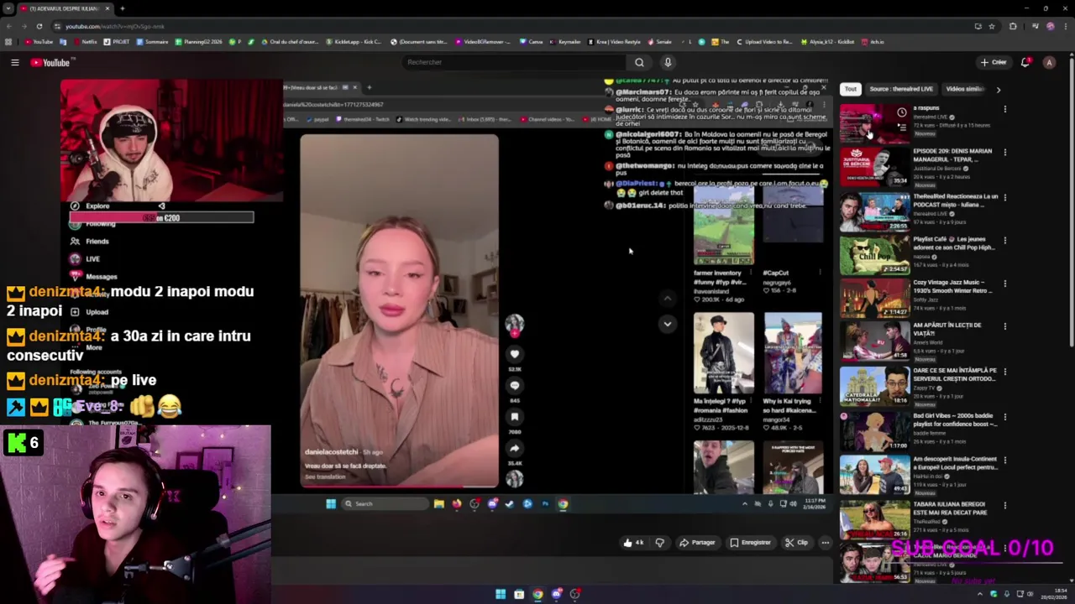The width and height of the screenshot is (1075, 604).
Task: Open Chrome tab search dropdown arrow
Action: [x=8, y=8]
